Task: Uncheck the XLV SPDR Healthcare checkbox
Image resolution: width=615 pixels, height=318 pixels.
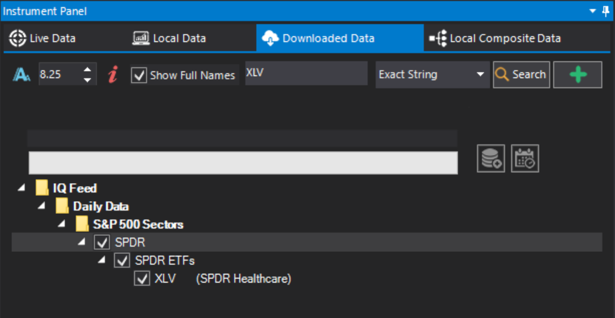Action: pos(142,279)
